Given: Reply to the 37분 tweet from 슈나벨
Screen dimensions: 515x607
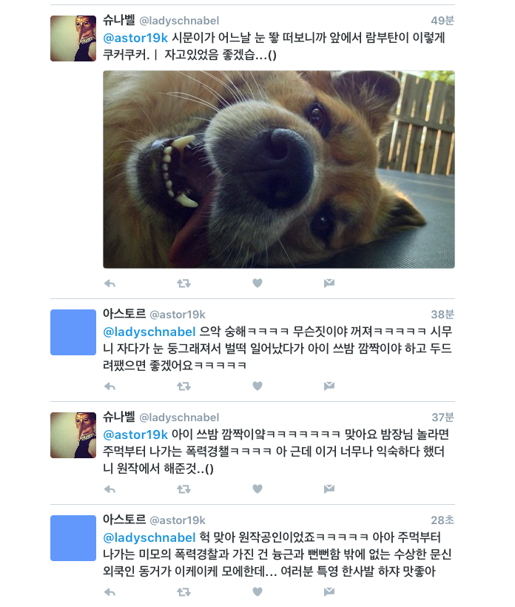Looking at the screenshot, I should [x=110, y=489].
